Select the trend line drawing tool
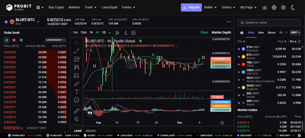The width and height of the screenshot is (305, 138). 77,51
